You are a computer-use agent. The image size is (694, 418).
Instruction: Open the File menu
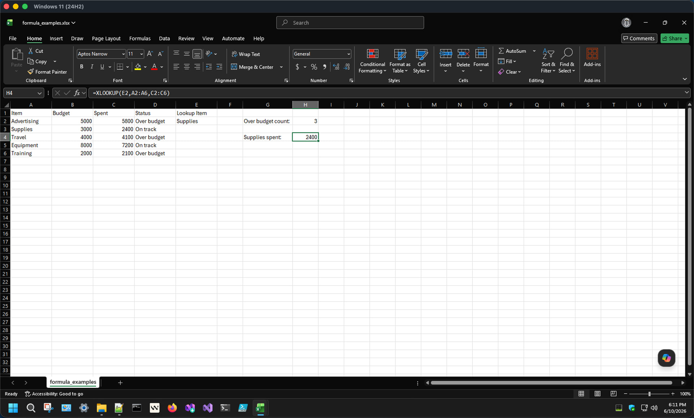pos(13,38)
